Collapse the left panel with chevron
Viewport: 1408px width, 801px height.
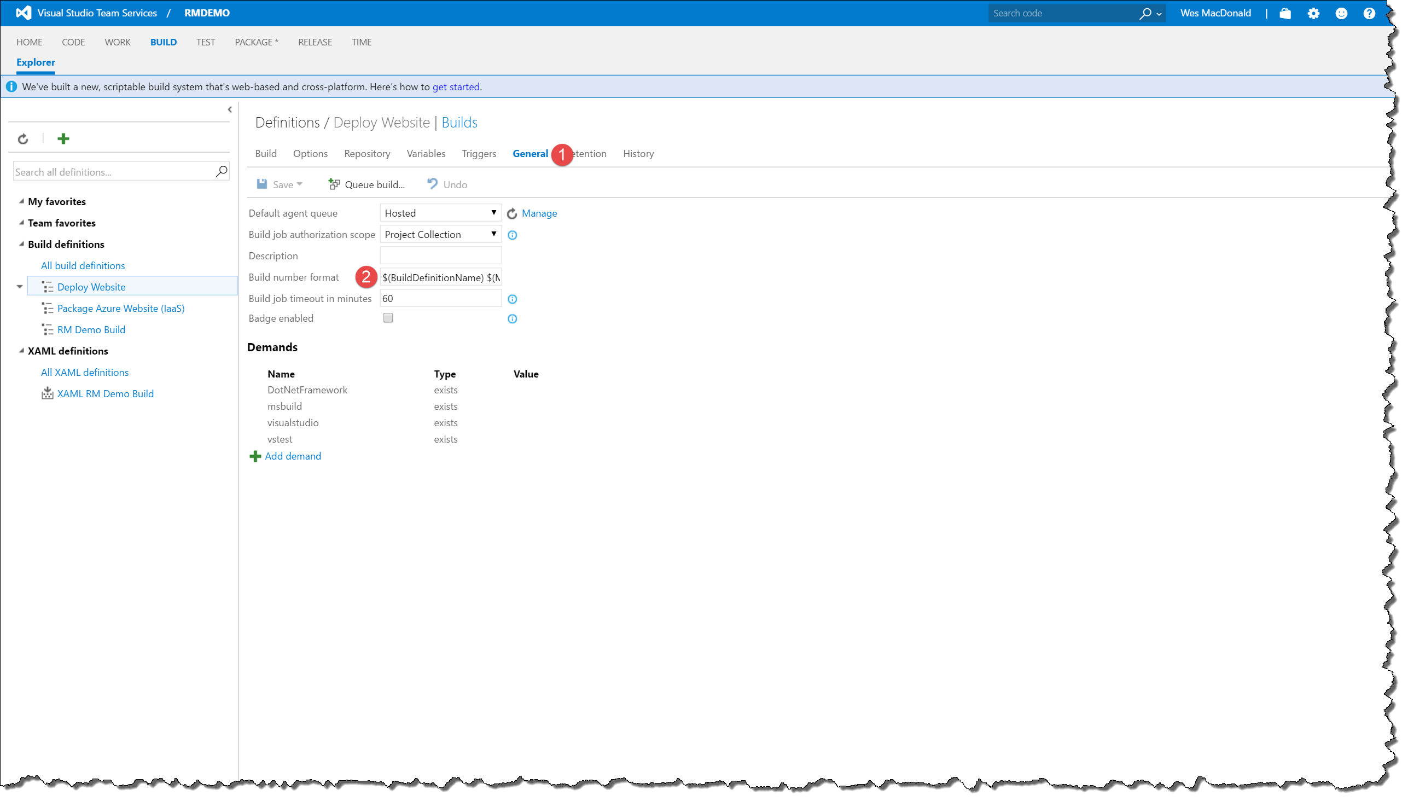(x=230, y=109)
